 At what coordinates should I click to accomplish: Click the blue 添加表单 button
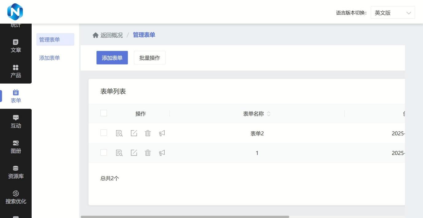pos(112,58)
